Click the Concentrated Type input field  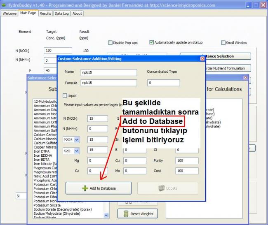(163, 83)
